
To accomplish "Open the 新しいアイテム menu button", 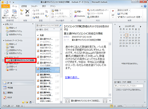I will 14,14.
